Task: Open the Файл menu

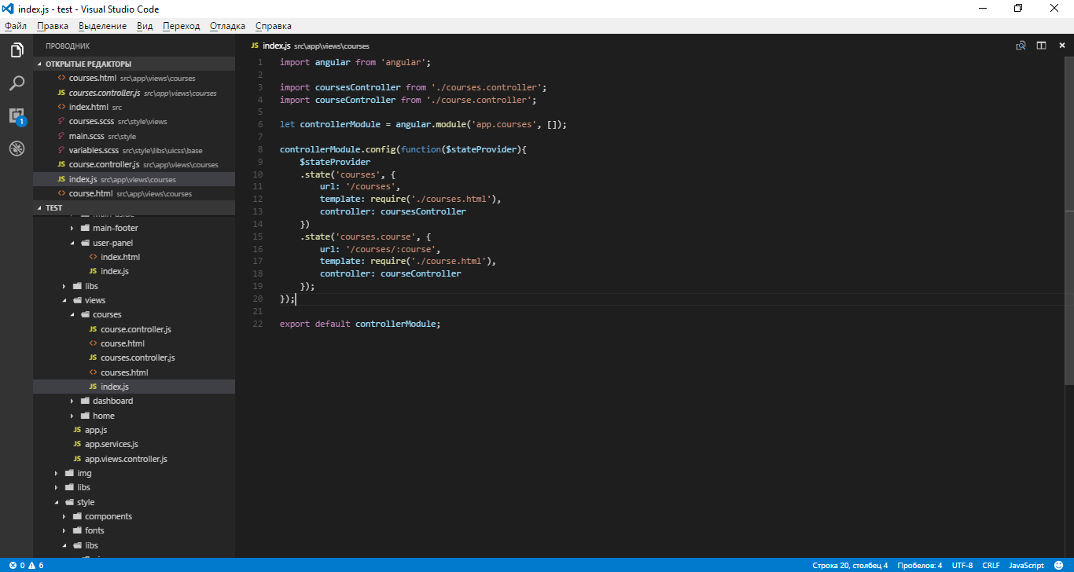Action: click(16, 26)
